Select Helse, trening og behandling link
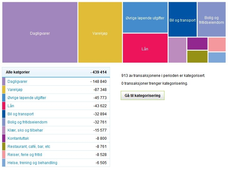The width and height of the screenshot is (228, 170). coord(32,163)
